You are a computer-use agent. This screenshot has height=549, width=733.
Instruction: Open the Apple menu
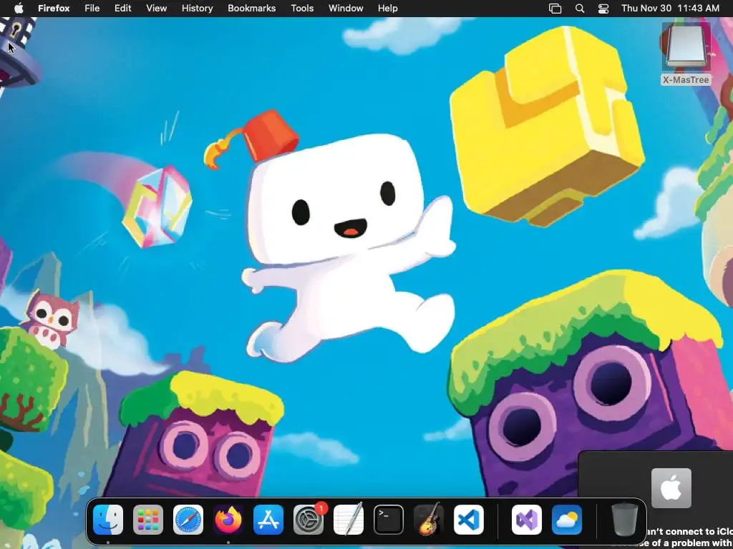click(x=18, y=9)
